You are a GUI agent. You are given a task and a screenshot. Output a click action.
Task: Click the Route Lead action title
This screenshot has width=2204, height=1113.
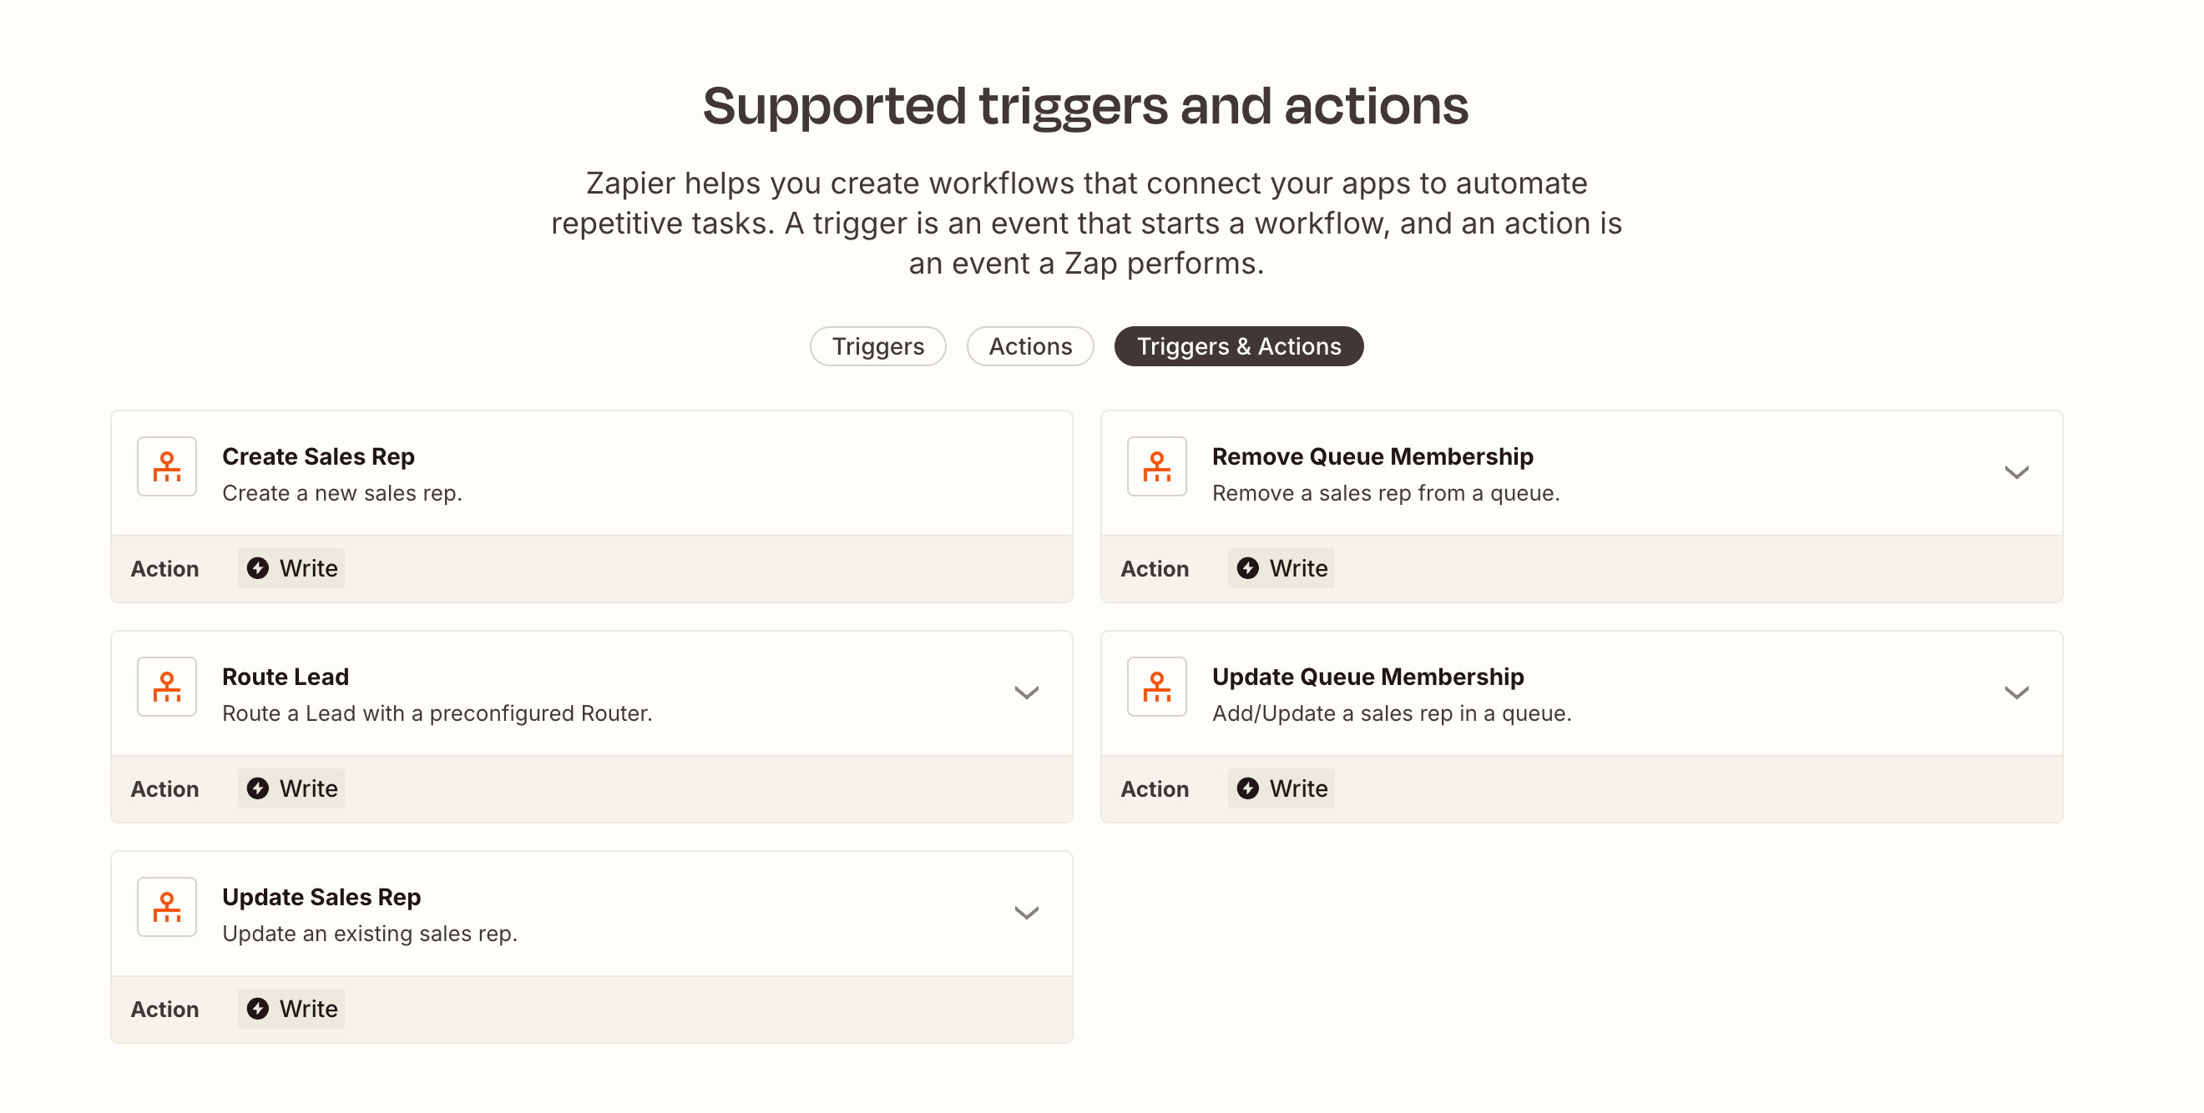point(285,676)
